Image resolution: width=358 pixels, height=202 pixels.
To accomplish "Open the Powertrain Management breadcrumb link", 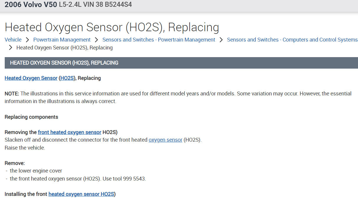I will coord(62,40).
